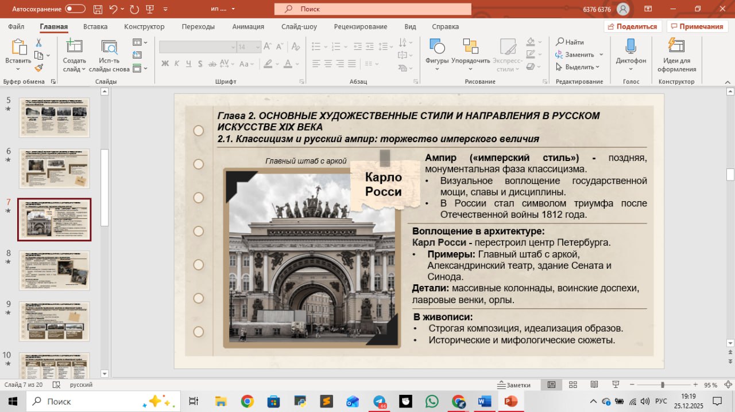Click the Заметки notes button
This screenshot has width=735, height=412.
tap(514, 384)
